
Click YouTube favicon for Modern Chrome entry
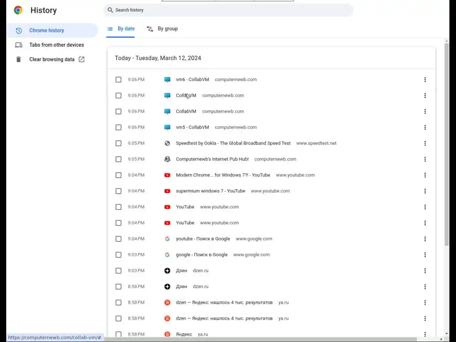(x=167, y=175)
